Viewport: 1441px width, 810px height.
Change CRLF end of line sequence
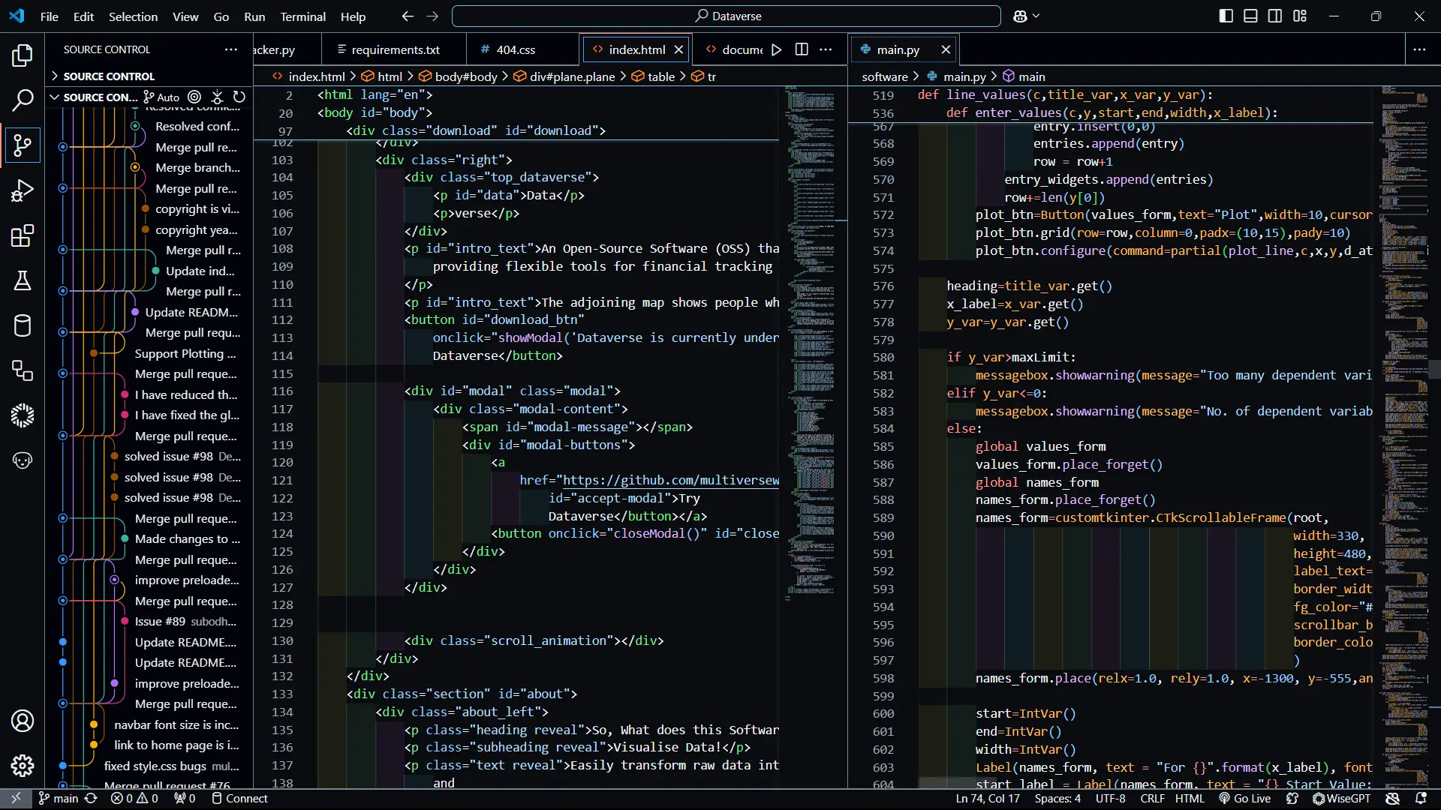[x=1152, y=798]
